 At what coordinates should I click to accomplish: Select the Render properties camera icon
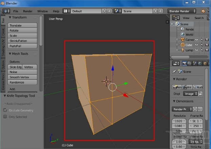tap(184, 63)
